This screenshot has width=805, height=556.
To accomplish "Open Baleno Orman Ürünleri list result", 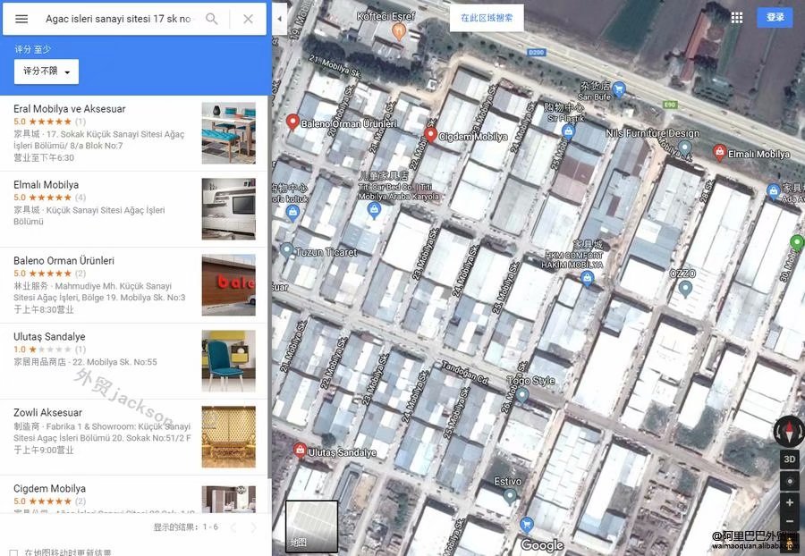I will 133,285.
